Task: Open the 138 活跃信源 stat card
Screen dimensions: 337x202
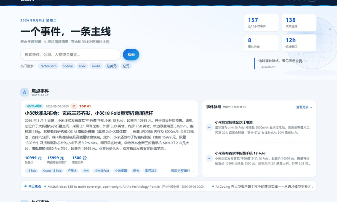Action: tap(299, 23)
